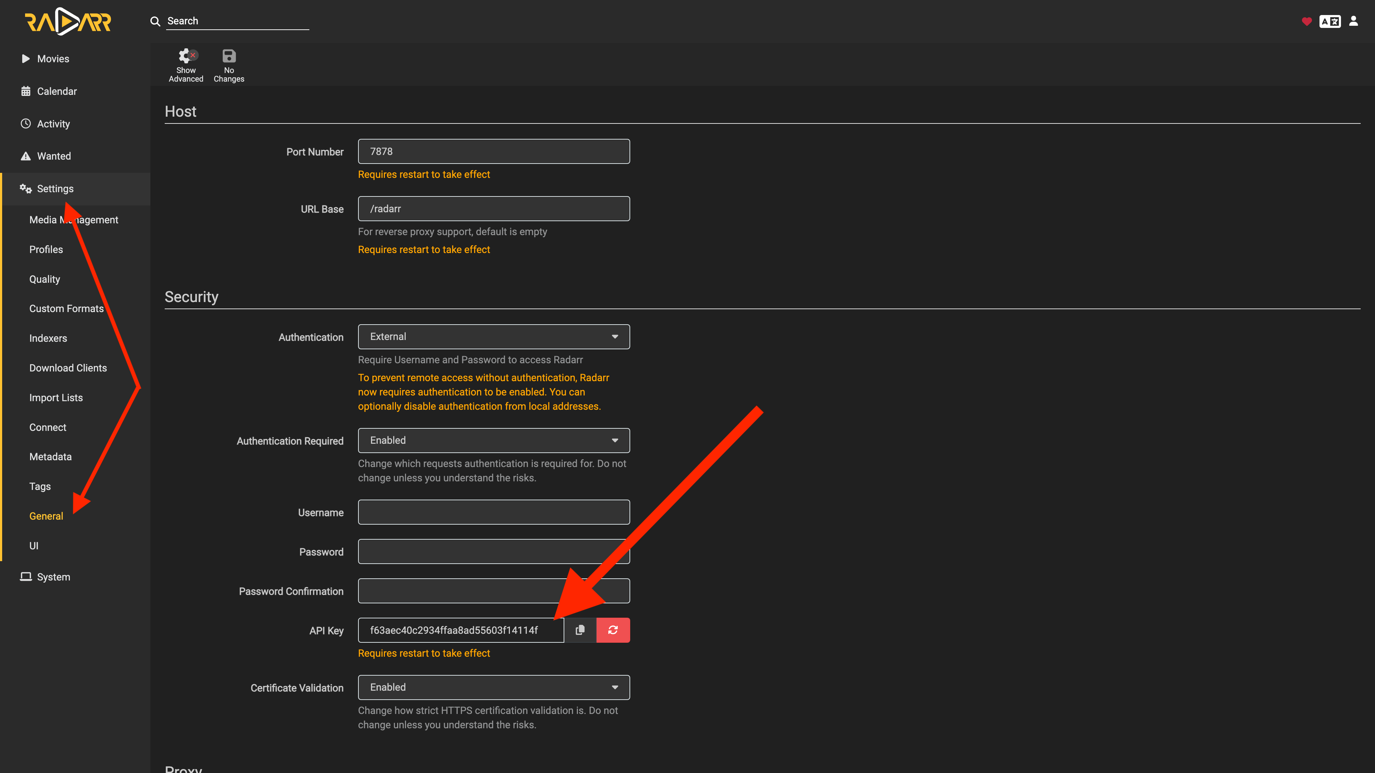Copy the API Key to clipboard

(580, 630)
